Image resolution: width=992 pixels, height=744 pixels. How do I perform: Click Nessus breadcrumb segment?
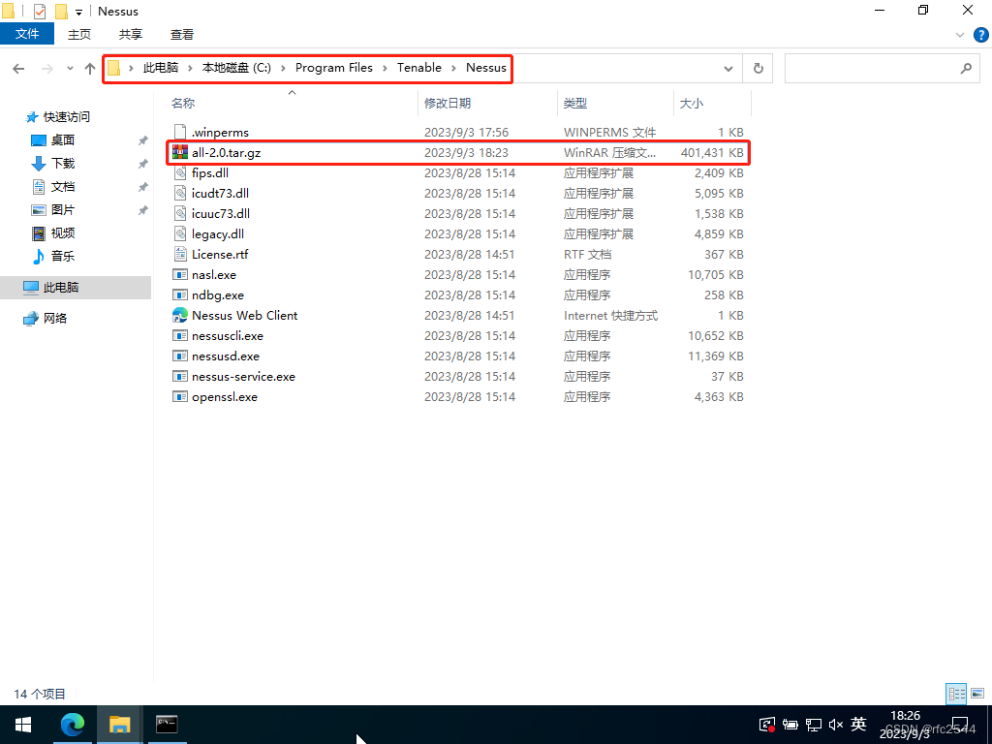pos(486,68)
